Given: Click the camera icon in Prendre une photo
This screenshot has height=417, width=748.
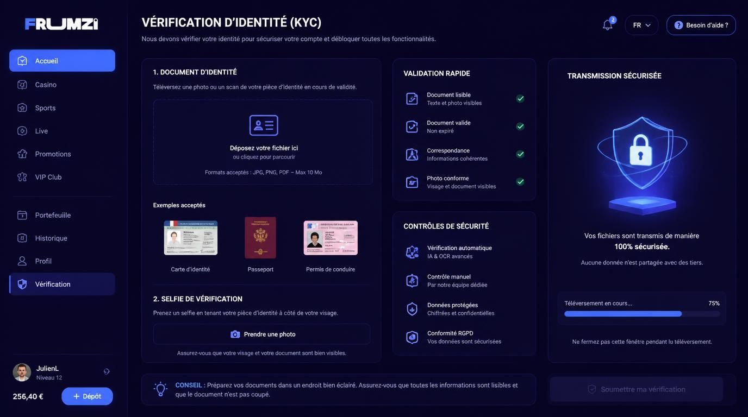Looking at the screenshot, I should point(235,334).
